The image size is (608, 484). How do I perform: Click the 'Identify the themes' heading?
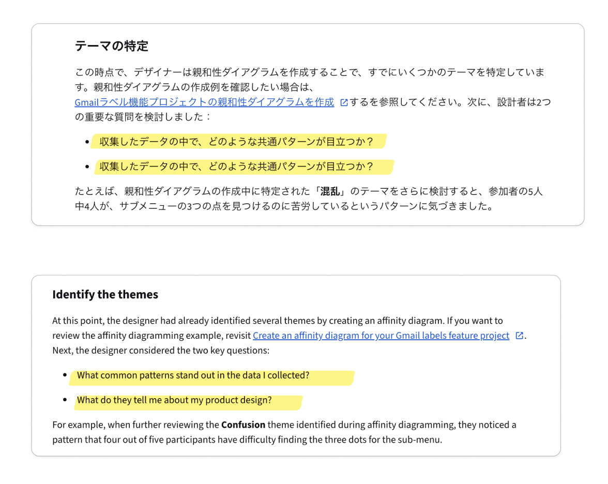coord(105,295)
